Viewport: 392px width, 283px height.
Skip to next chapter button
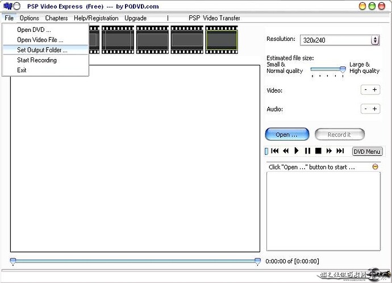340,151
